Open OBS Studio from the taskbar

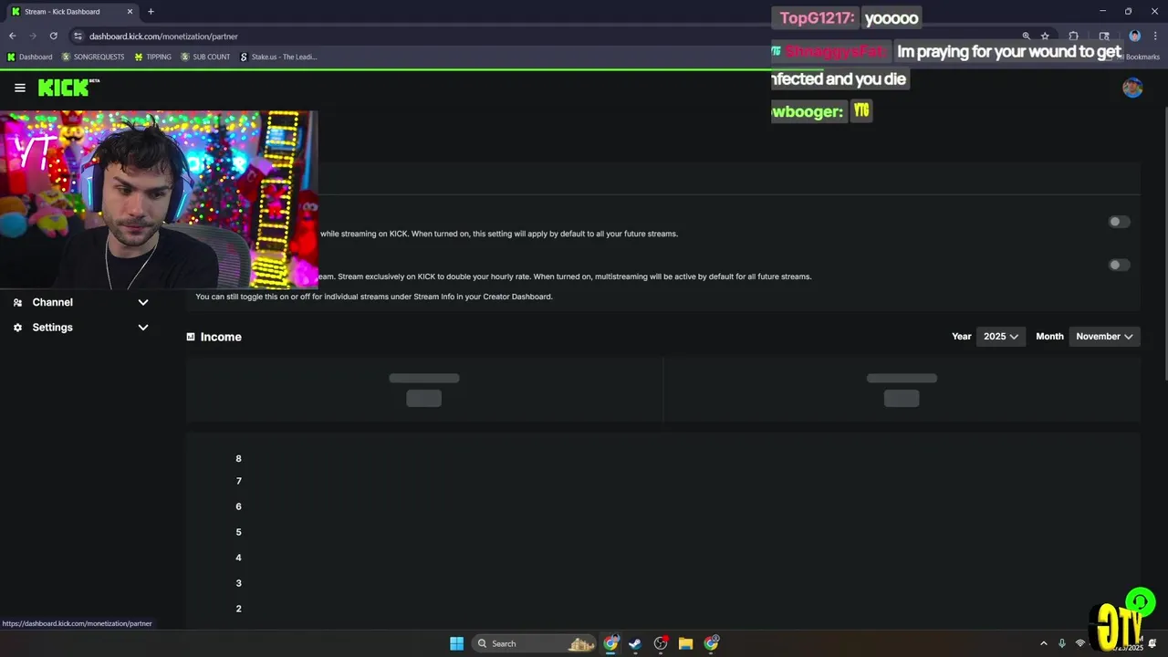(661, 643)
